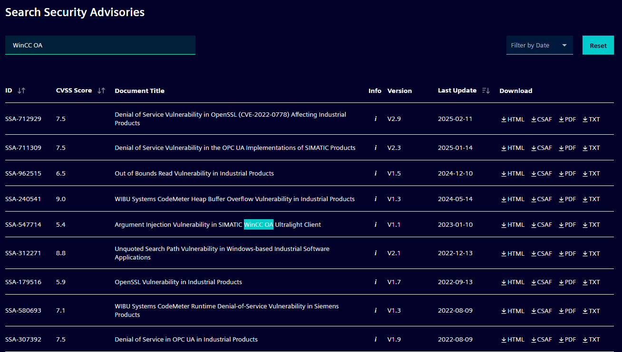The image size is (622, 352).
Task: Download TXT for SSA-712929
Action: pyautogui.click(x=592, y=120)
